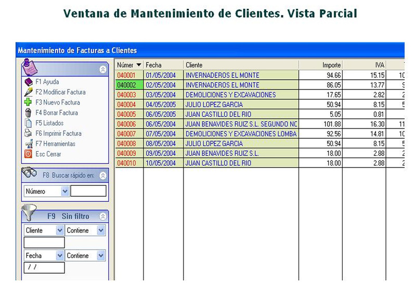Viewport: 416px width, 299px height.
Task: Click the notepad pin icon in the actions panel
Action: (x=30, y=67)
